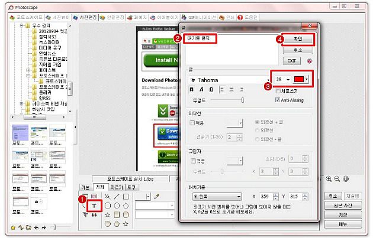Select the heart-shaped icon tool in object panel

point(94,196)
